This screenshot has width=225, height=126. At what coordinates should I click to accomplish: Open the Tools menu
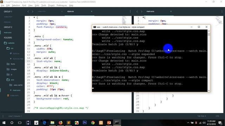(44, 6)
